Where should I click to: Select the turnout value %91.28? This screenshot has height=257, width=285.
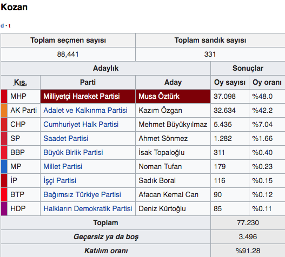point(248,251)
